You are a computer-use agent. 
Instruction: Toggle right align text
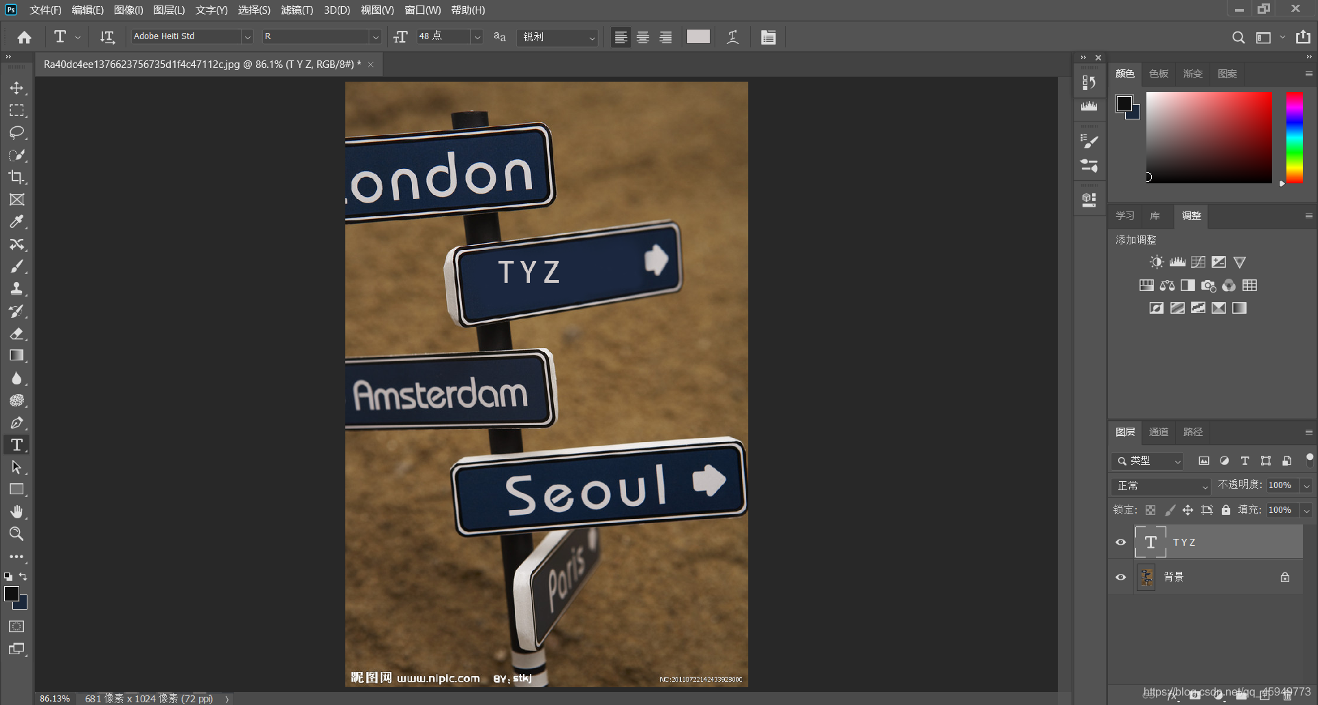[x=666, y=37]
